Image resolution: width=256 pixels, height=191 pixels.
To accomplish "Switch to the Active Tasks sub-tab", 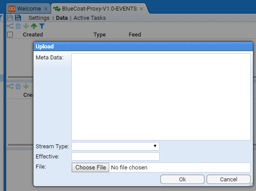I will [89, 18].
